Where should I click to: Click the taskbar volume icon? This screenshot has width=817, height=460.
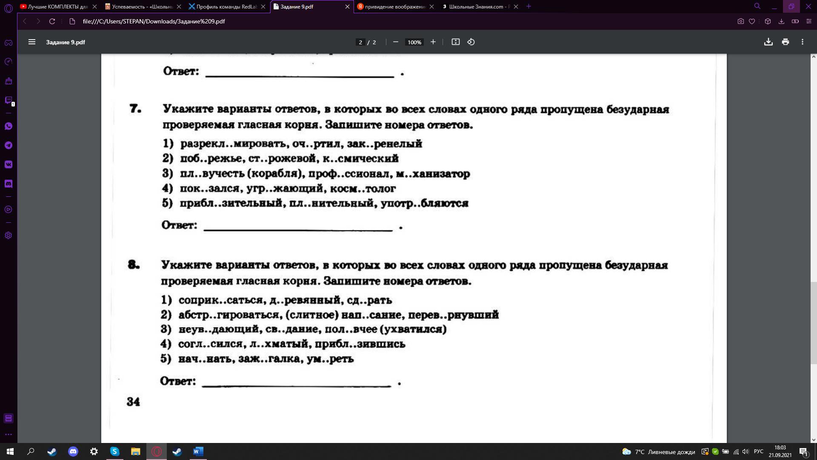(746, 451)
